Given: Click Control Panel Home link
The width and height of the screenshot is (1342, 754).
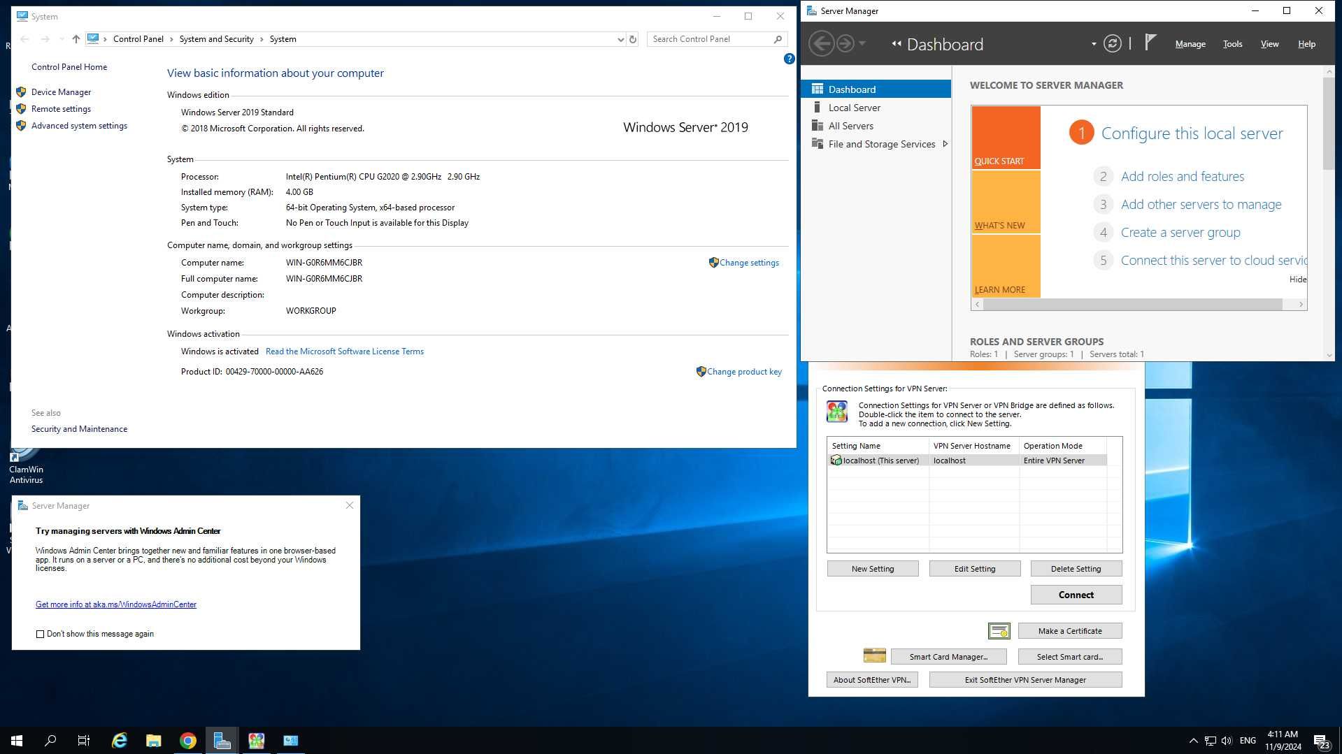Looking at the screenshot, I should tap(69, 67).
